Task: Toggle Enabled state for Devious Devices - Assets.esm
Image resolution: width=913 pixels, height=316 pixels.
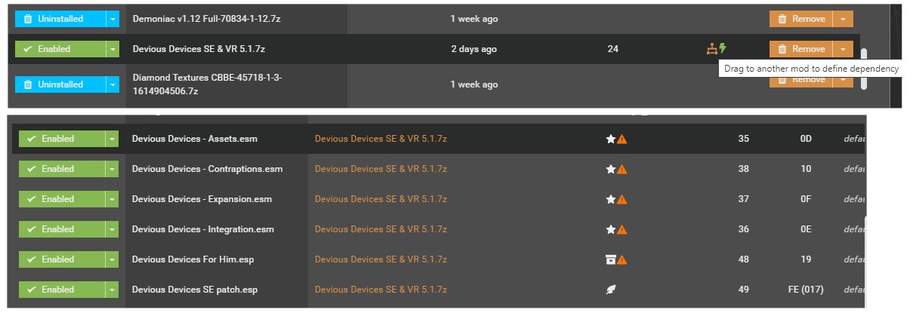Action: (61, 139)
